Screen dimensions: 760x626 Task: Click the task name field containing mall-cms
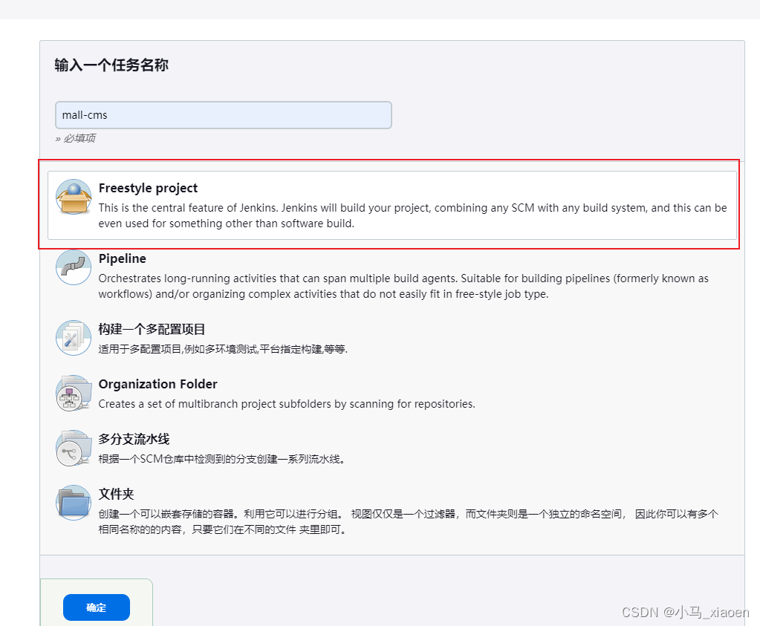(x=224, y=115)
